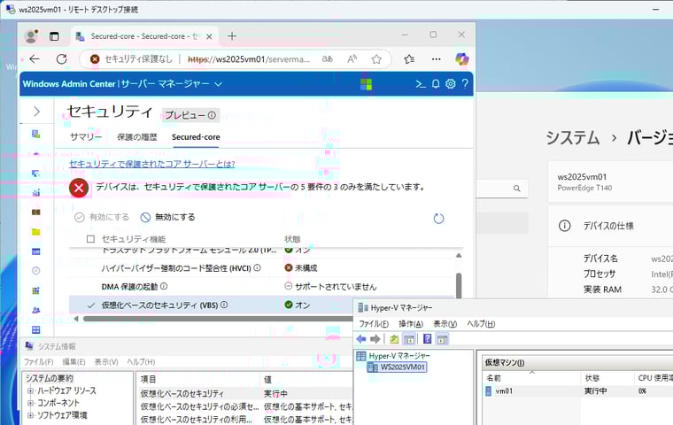Click the read aloud icon in address bar
The width and height of the screenshot is (673, 425).
(x=352, y=59)
